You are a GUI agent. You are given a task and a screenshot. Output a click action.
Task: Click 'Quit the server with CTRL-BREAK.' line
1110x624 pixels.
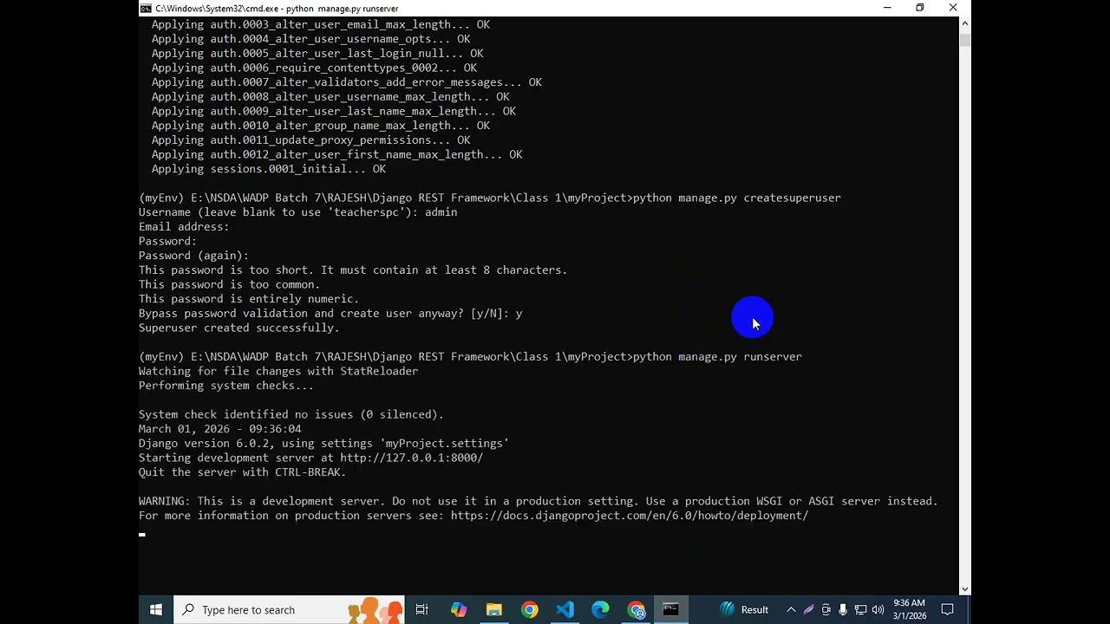point(242,472)
